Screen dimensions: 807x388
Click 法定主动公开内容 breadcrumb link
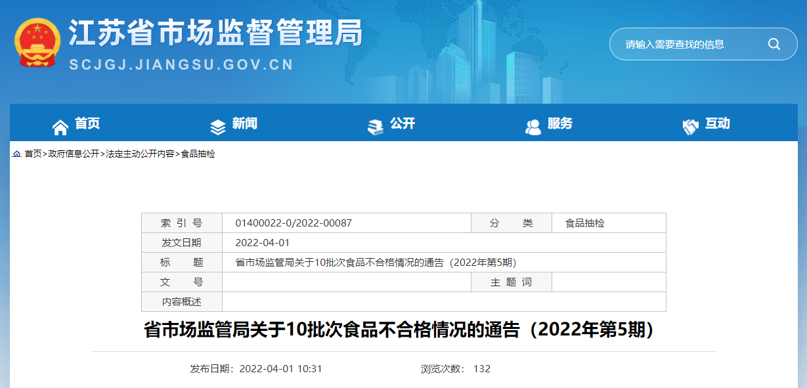140,154
